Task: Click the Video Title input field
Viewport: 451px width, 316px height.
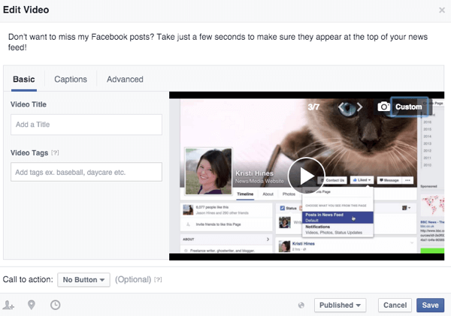Action: pos(86,125)
